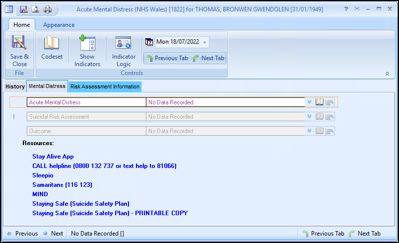399x243 pixels.
Task: Click Next Tab button in the ribbon
Action: tap(208, 58)
